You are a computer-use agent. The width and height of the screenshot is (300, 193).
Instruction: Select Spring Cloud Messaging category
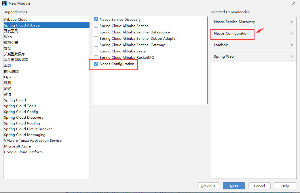tap(46, 135)
